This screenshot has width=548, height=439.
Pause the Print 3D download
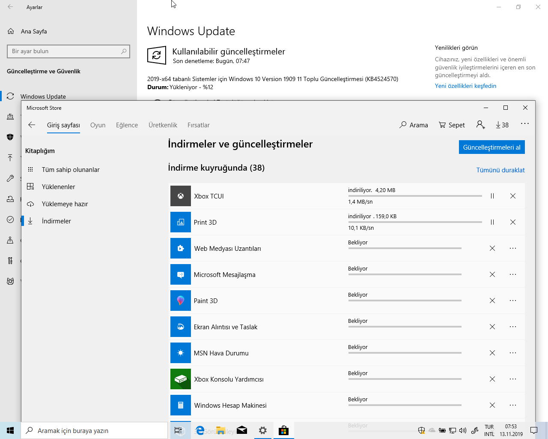492,222
